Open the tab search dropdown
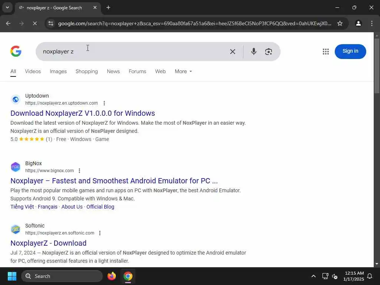Viewport: 380px width, 285px height. click(x=7, y=7)
